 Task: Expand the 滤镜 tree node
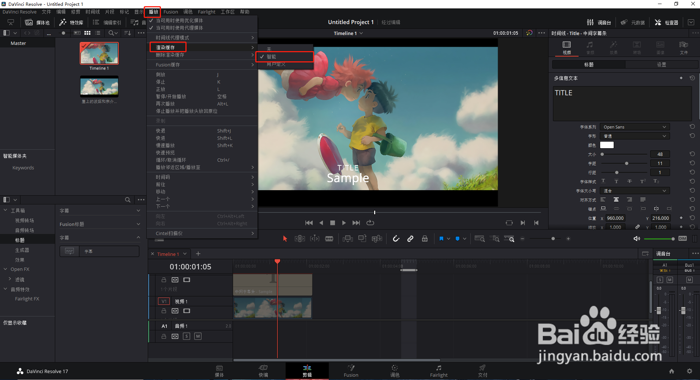pyautogui.click(x=10, y=279)
